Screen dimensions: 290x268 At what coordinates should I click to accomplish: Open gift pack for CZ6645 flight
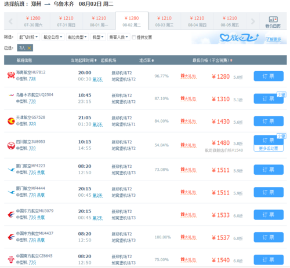188,260
